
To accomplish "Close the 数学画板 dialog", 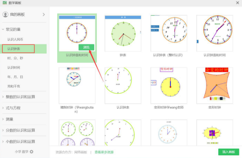I will coord(238,3).
